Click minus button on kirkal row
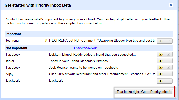This screenshot has height=100, width=179. [x=169, y=61]
